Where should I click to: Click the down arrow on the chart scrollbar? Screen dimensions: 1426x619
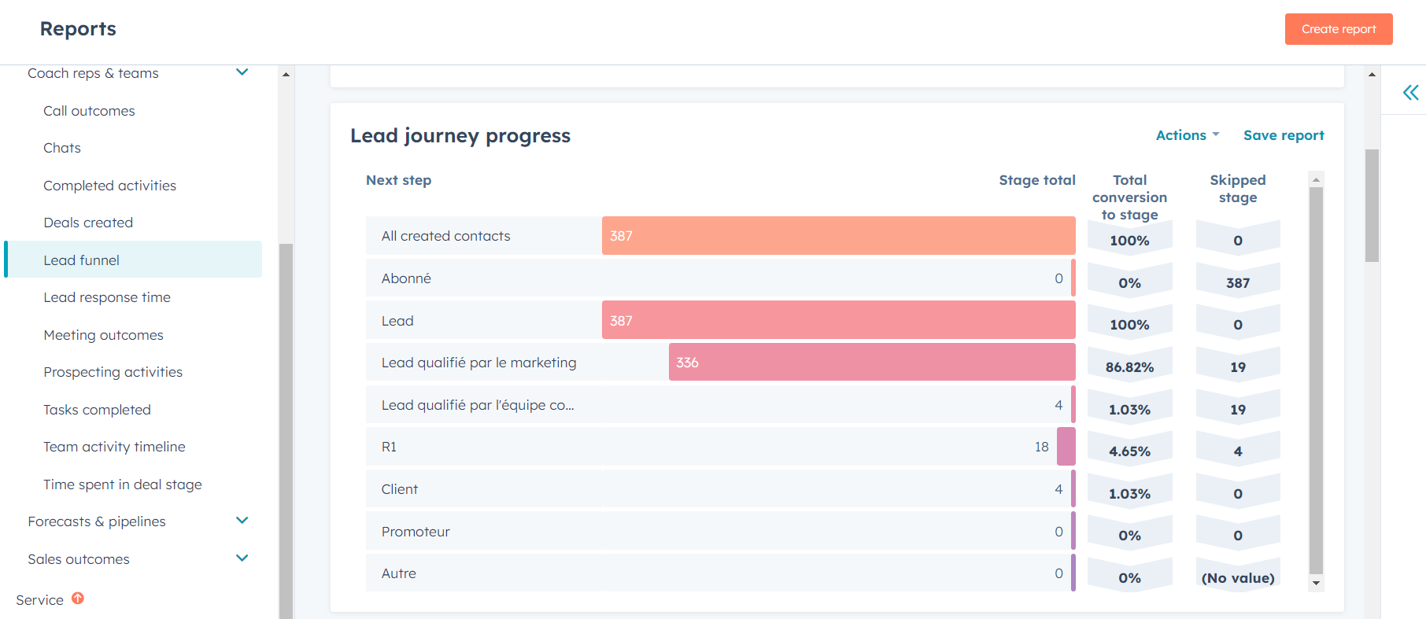click(x=1315, y=584)
